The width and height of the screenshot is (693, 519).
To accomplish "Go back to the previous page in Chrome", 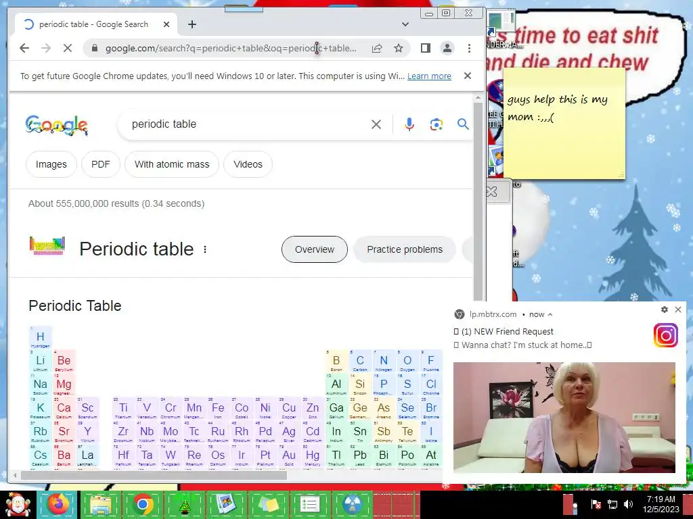I will 24,48.
